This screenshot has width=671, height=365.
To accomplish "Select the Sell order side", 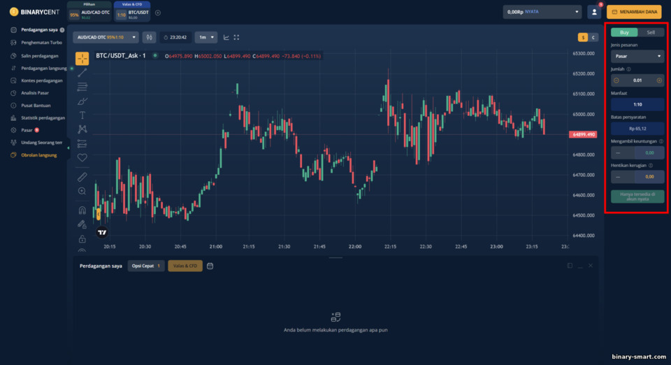I will [x=651, y=33].
